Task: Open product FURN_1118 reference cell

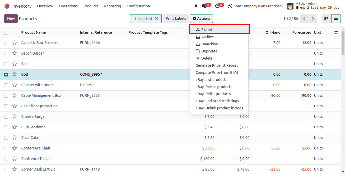Action: 90,169
